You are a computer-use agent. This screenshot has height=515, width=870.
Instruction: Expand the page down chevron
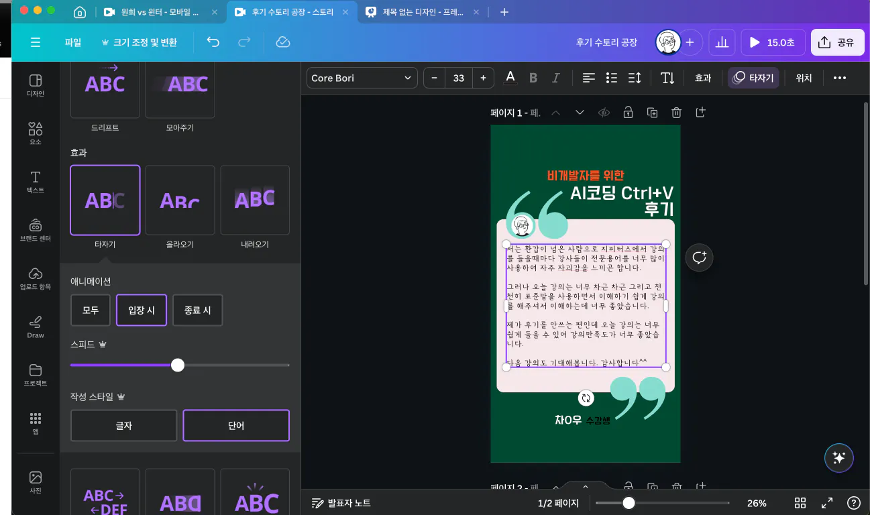[580, 113]
